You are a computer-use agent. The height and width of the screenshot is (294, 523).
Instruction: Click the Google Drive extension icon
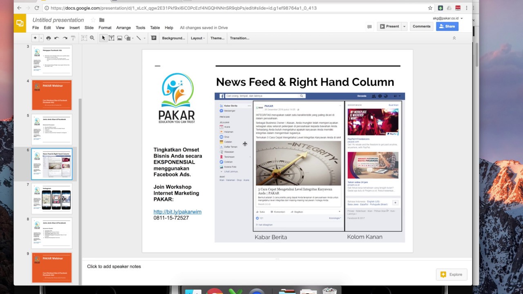[449, 8]
